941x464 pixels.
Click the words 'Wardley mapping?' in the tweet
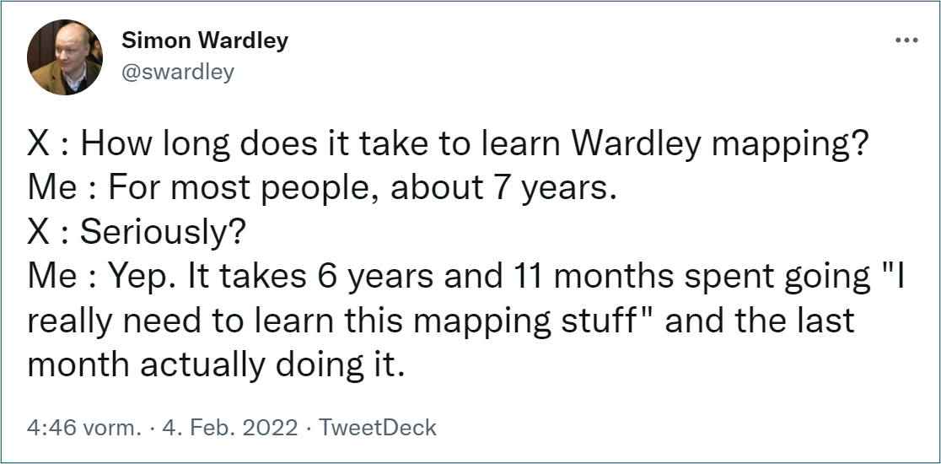point(719,144)
